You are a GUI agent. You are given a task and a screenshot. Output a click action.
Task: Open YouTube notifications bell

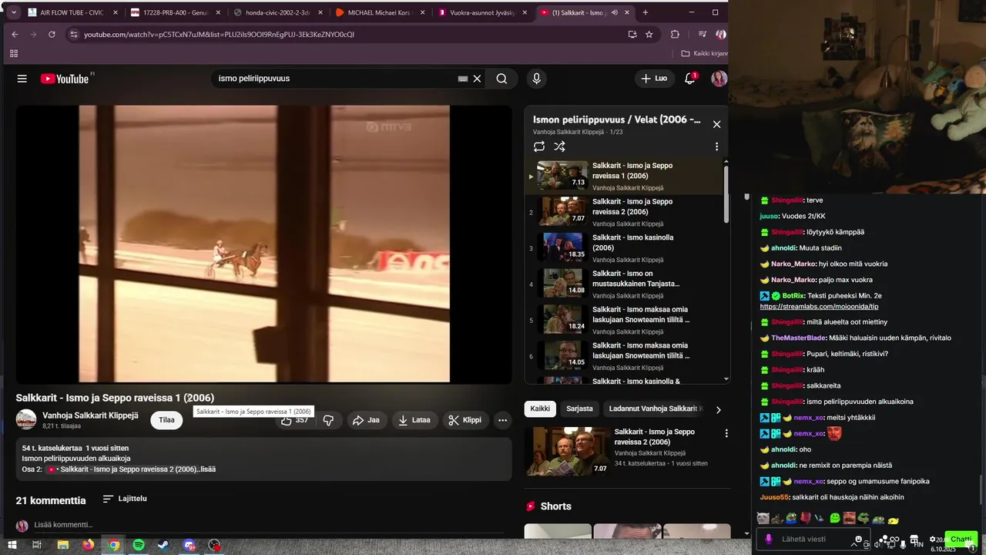click(x=689, y=79)
